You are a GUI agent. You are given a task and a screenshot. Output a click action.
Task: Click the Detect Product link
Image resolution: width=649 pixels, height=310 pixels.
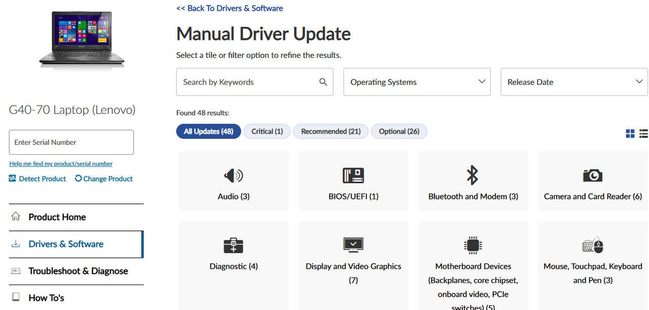coord(43,179)
